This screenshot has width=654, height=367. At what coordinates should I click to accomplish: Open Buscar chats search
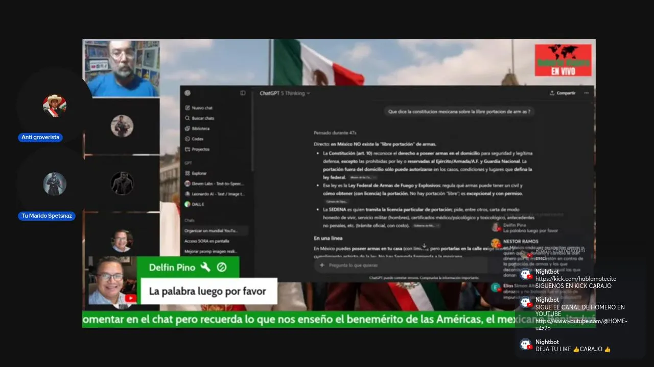pyautogui.click(x=200, y=118)
